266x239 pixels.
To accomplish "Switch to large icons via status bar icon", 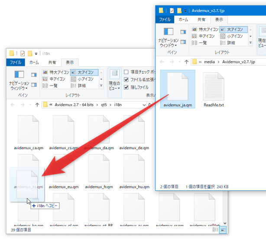I will pos(223,230).
